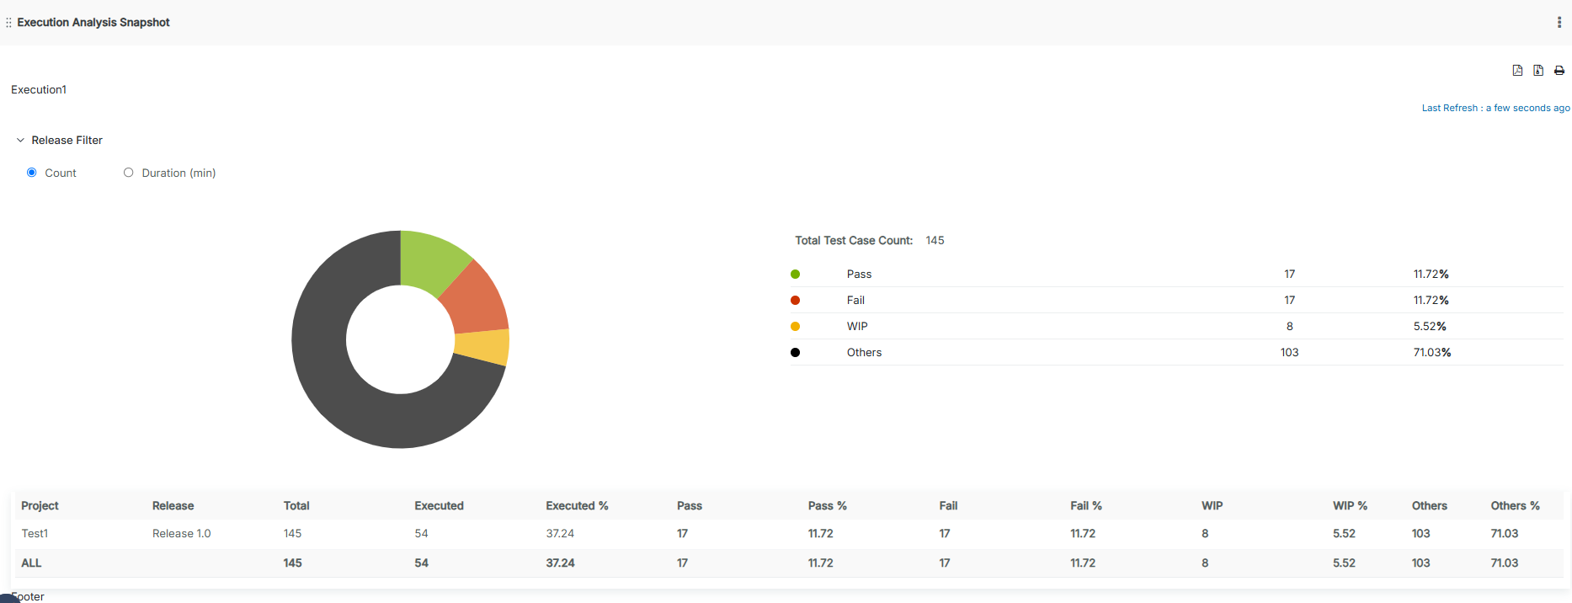Click the Last Refresh link
Image resolution: width=1572 pixels, height=603 pixels.
pos(1495,108)
